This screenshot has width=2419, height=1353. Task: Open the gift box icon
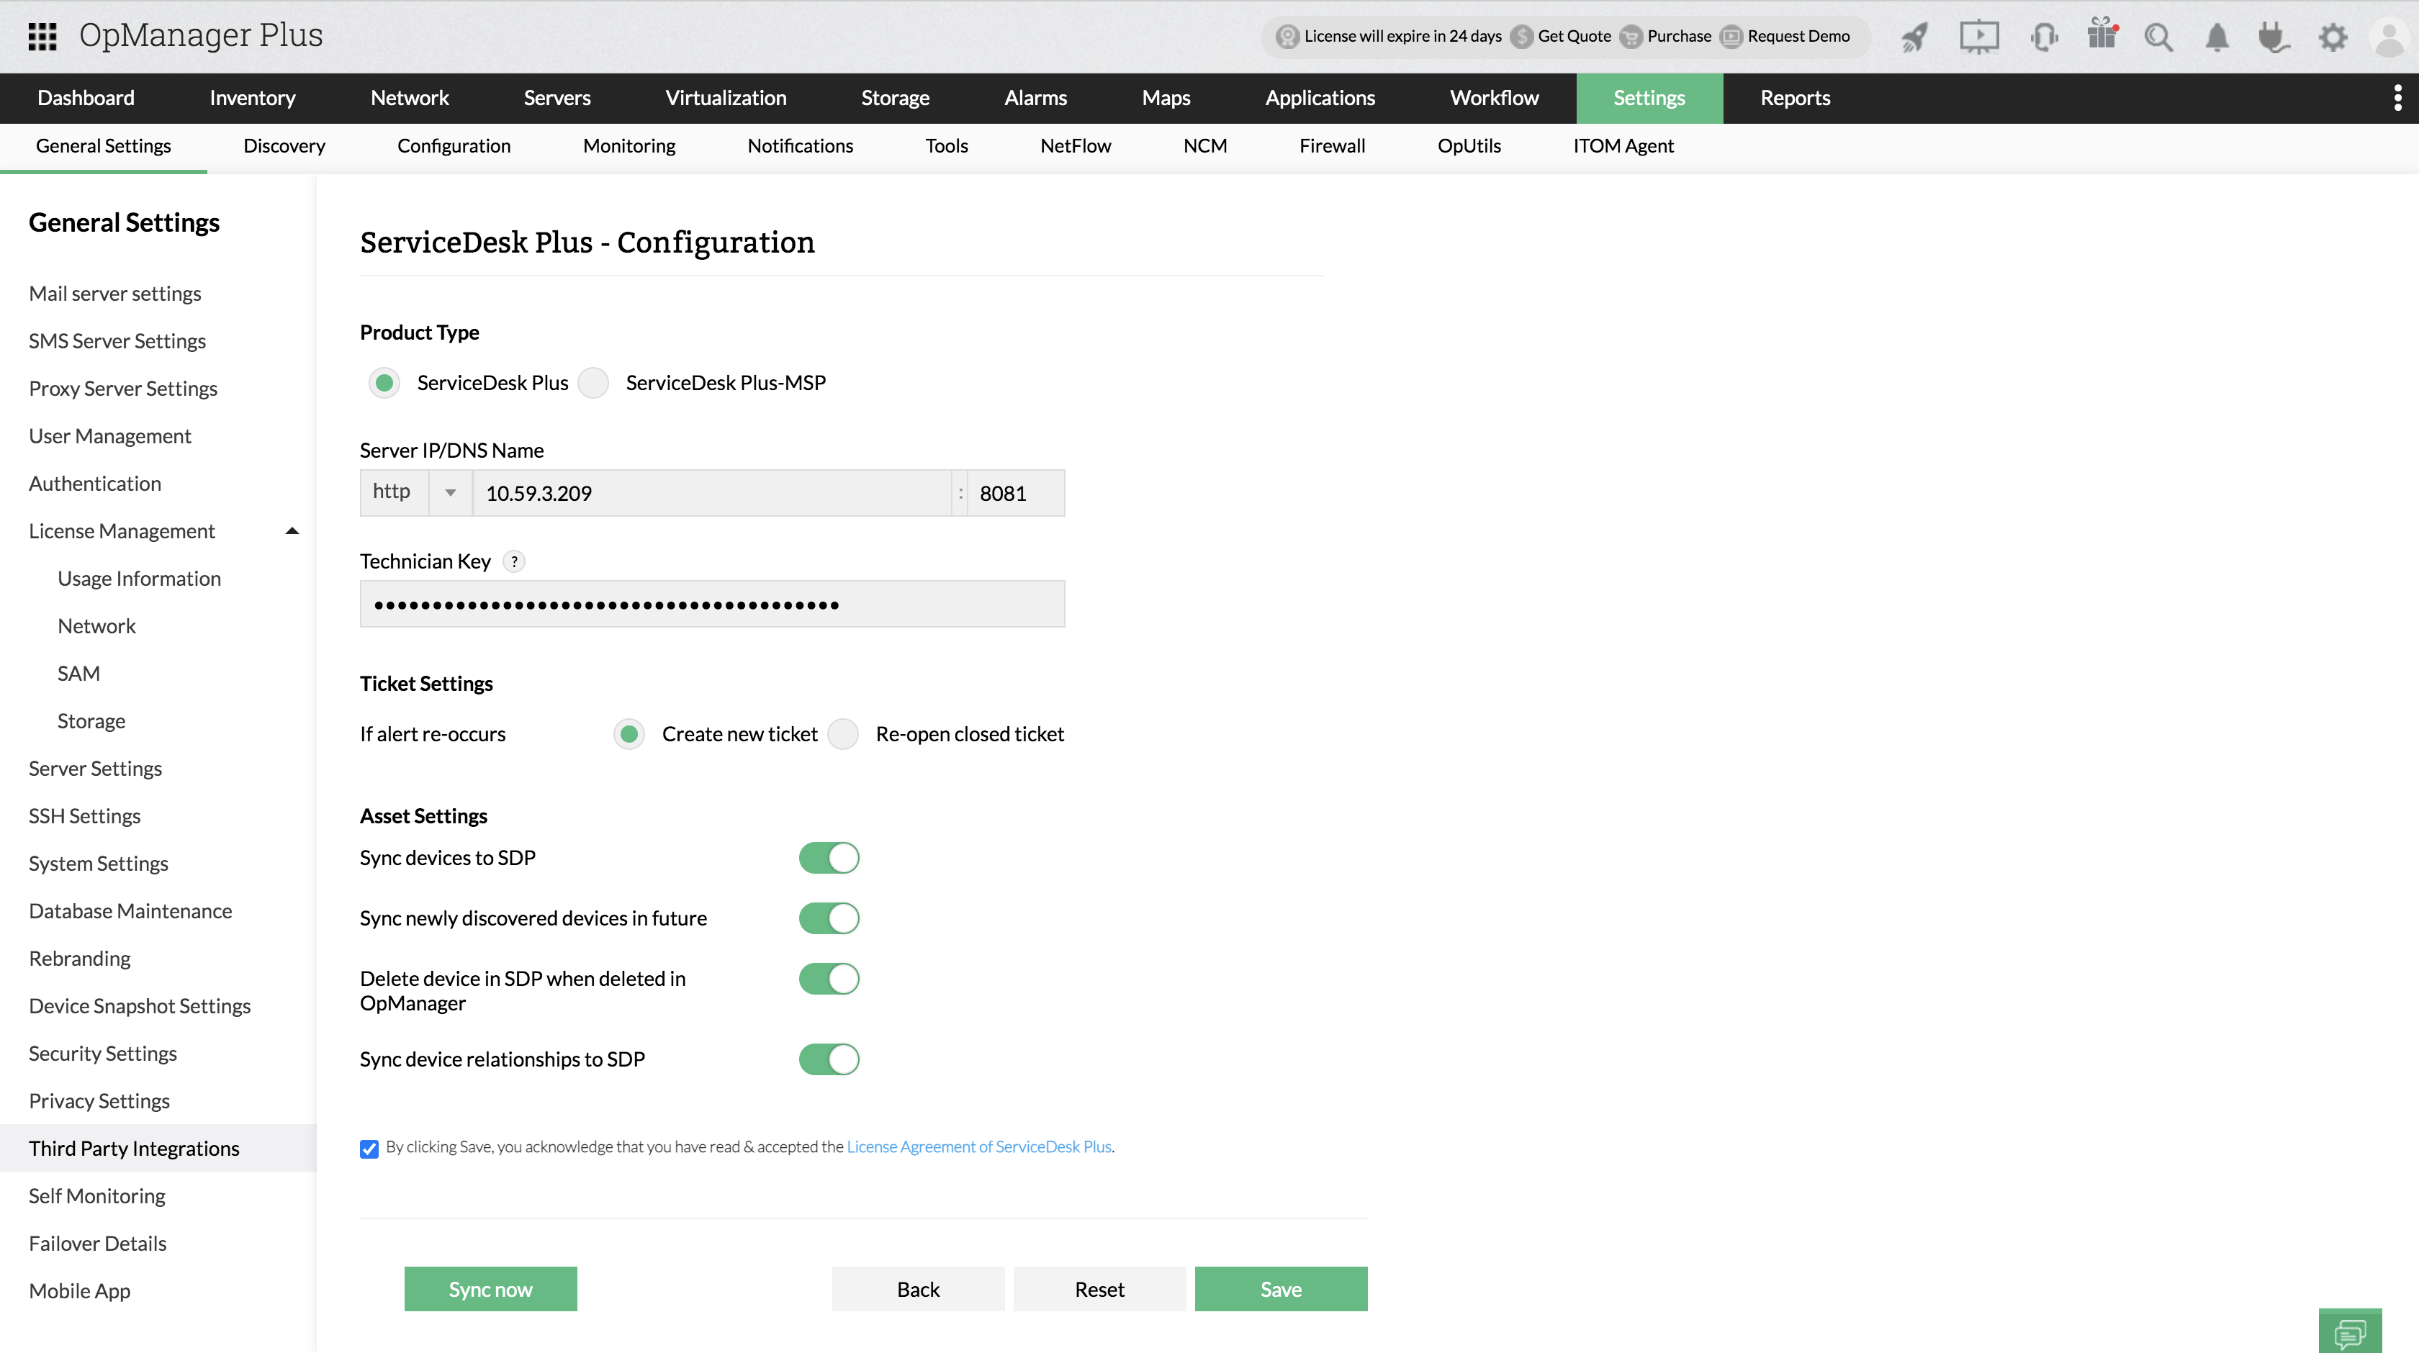point(2102,35)
